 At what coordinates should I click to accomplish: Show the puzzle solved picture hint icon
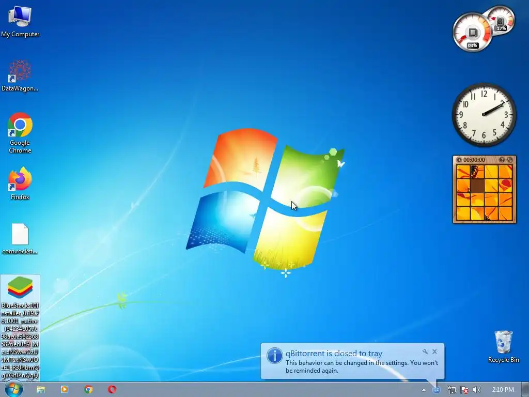[x=502, y=160]
